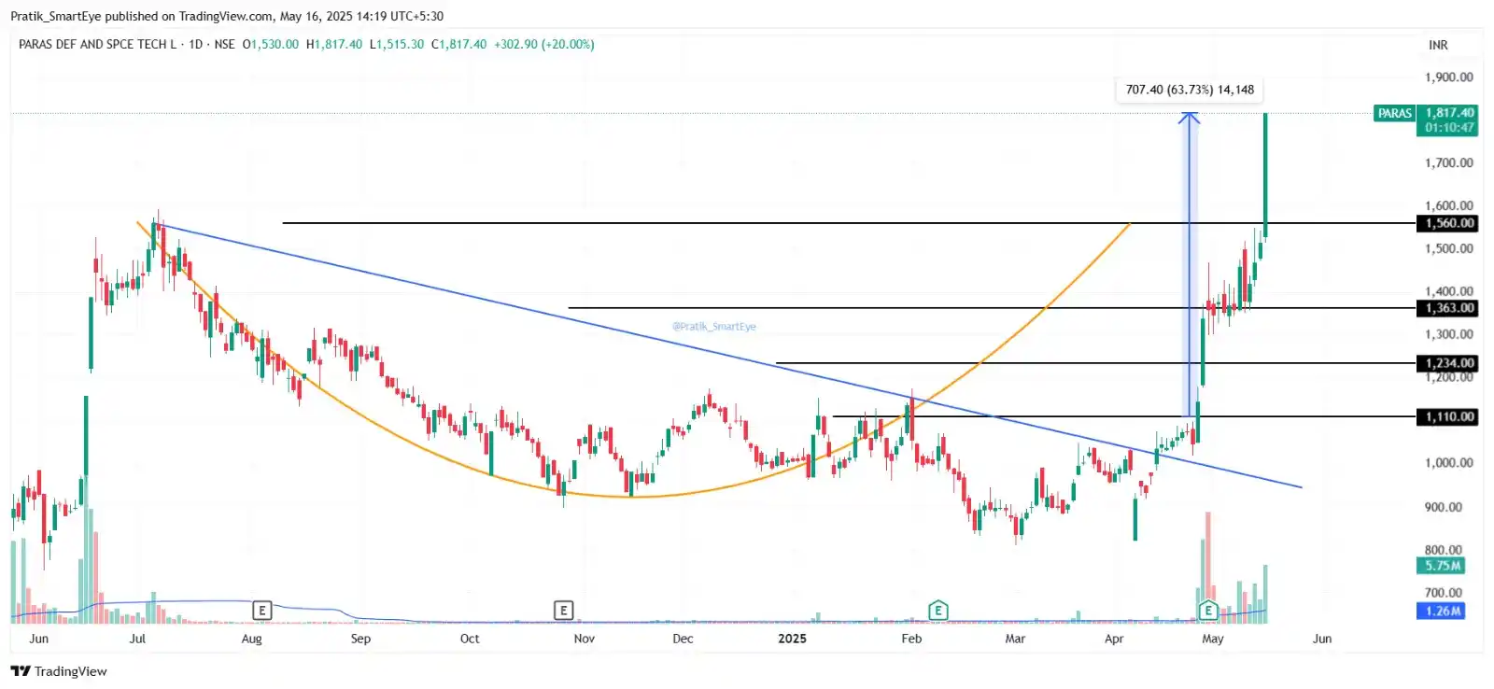
Task: Click the 1,500.00 price axis label
Action: [1449, 248]
